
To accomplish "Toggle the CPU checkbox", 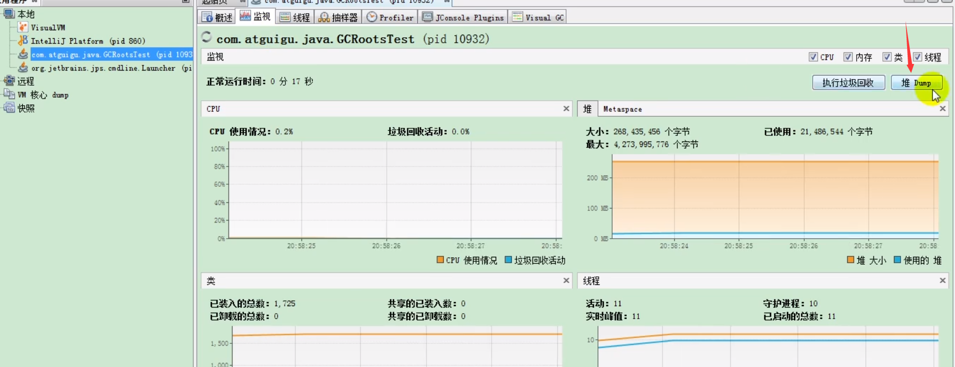I will [813, 57].
